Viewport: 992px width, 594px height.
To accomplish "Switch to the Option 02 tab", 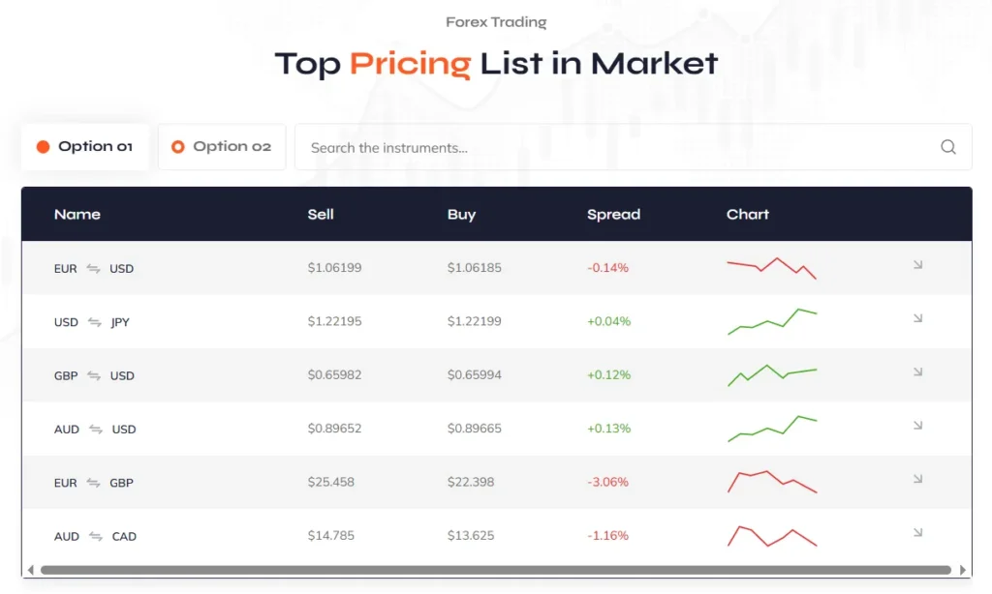I will (222, 147).
